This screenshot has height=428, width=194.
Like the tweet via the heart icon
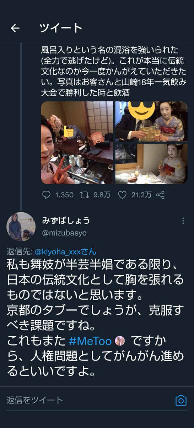pyautogui.click(x=122, y=195)
